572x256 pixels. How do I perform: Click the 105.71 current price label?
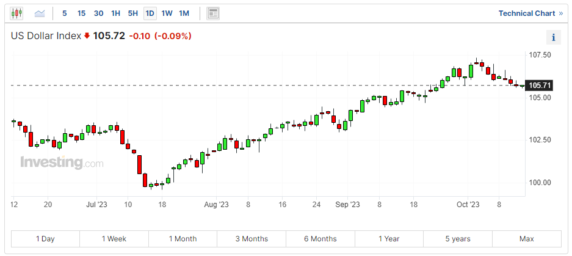[540, 86]
